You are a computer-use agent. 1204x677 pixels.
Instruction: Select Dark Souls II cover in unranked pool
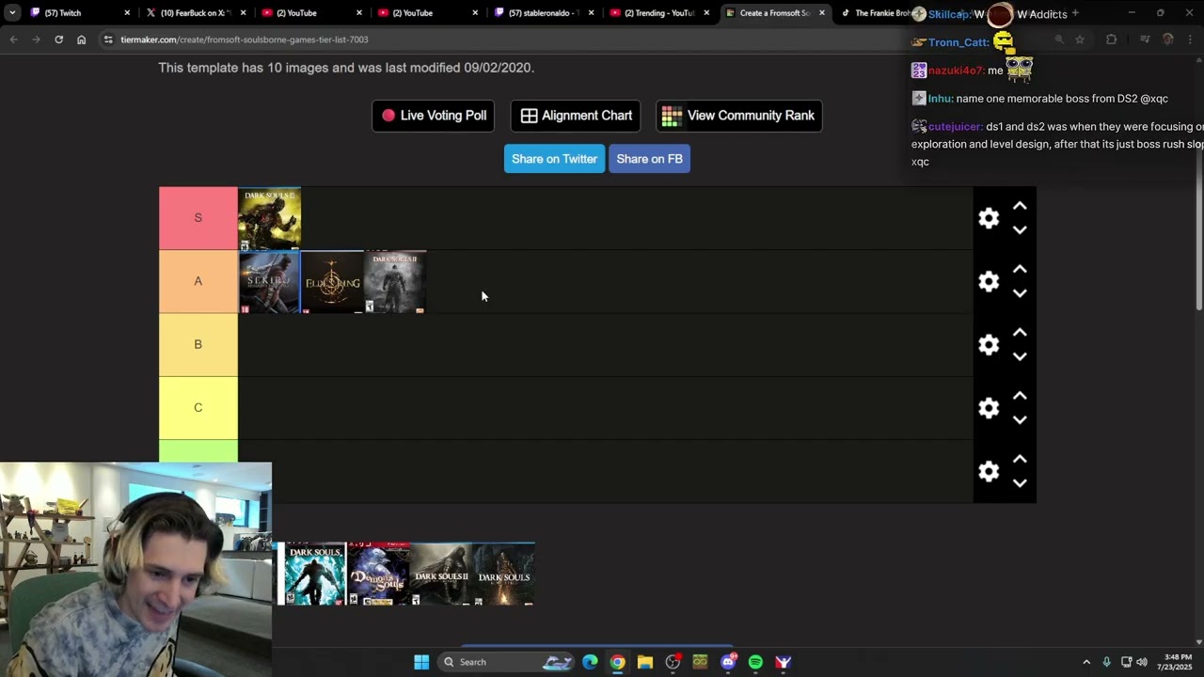(x=441, y=574)
